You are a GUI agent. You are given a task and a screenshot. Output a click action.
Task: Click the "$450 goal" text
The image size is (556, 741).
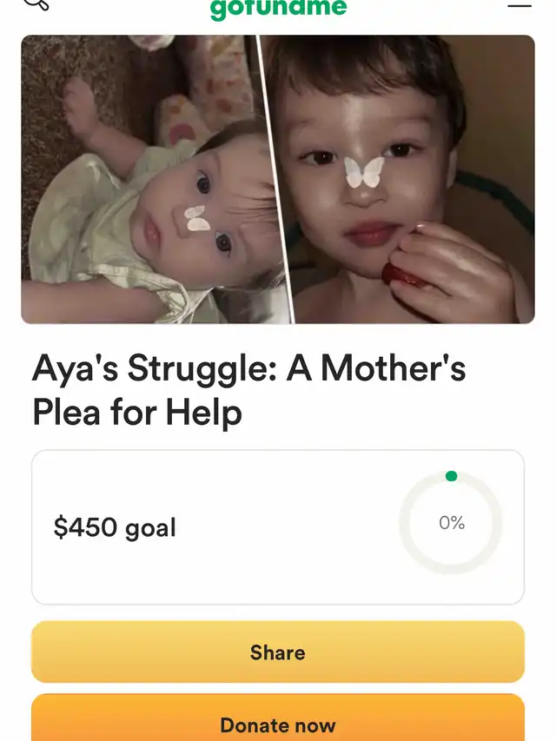click(x=115, y=527)
